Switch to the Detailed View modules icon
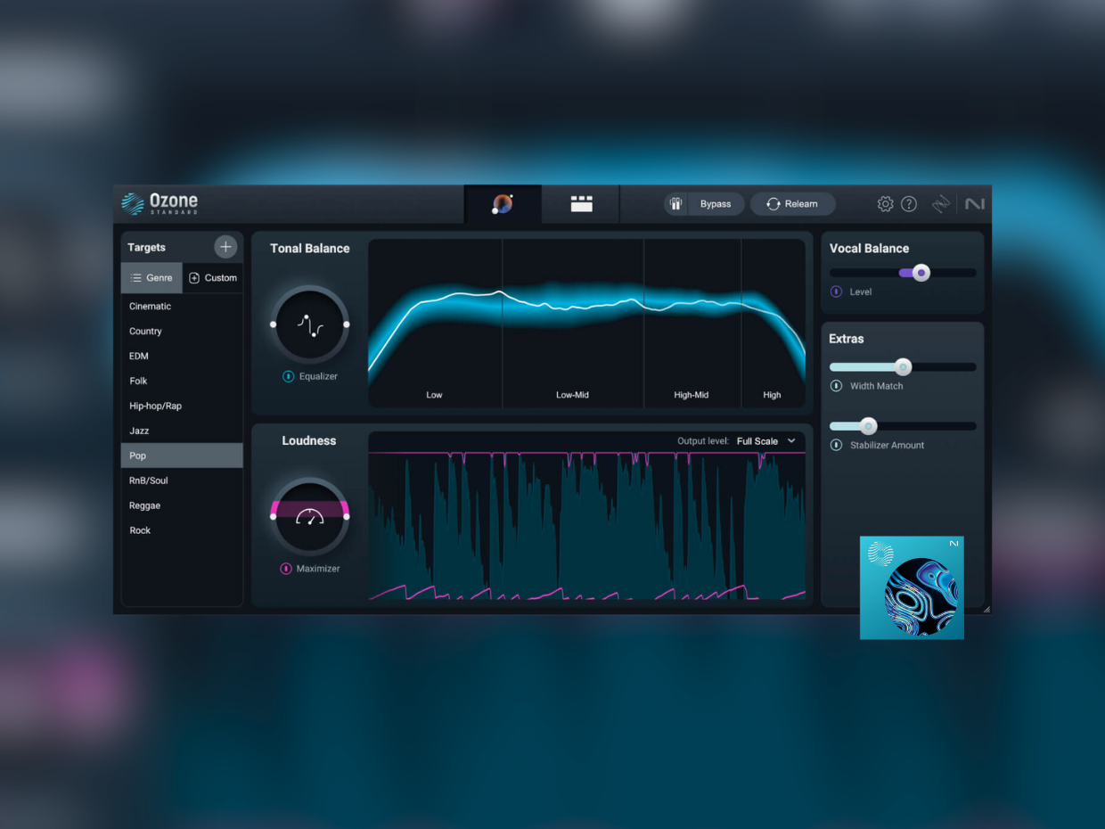Image resolution: width=1105 pixels, height=829 pixels. (580, 203)
